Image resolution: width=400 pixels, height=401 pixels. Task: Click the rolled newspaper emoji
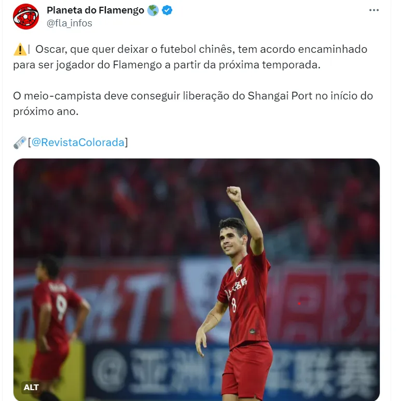click(x=20, y=142)
